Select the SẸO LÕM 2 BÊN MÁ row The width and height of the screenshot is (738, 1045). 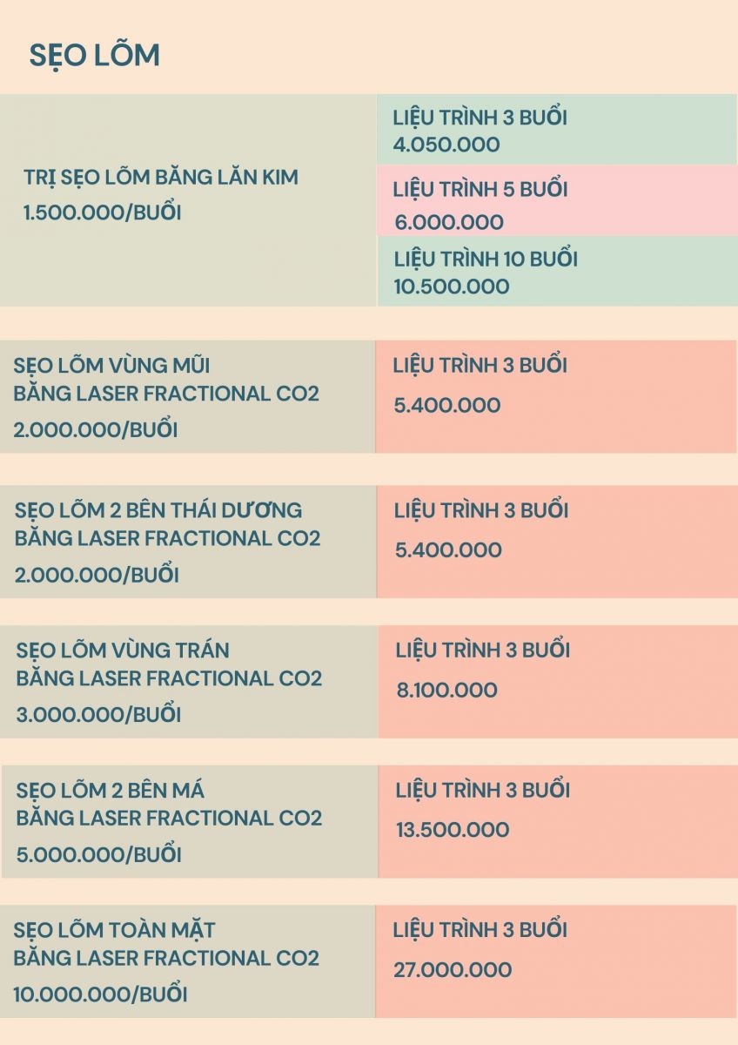(x=368, y=821)
